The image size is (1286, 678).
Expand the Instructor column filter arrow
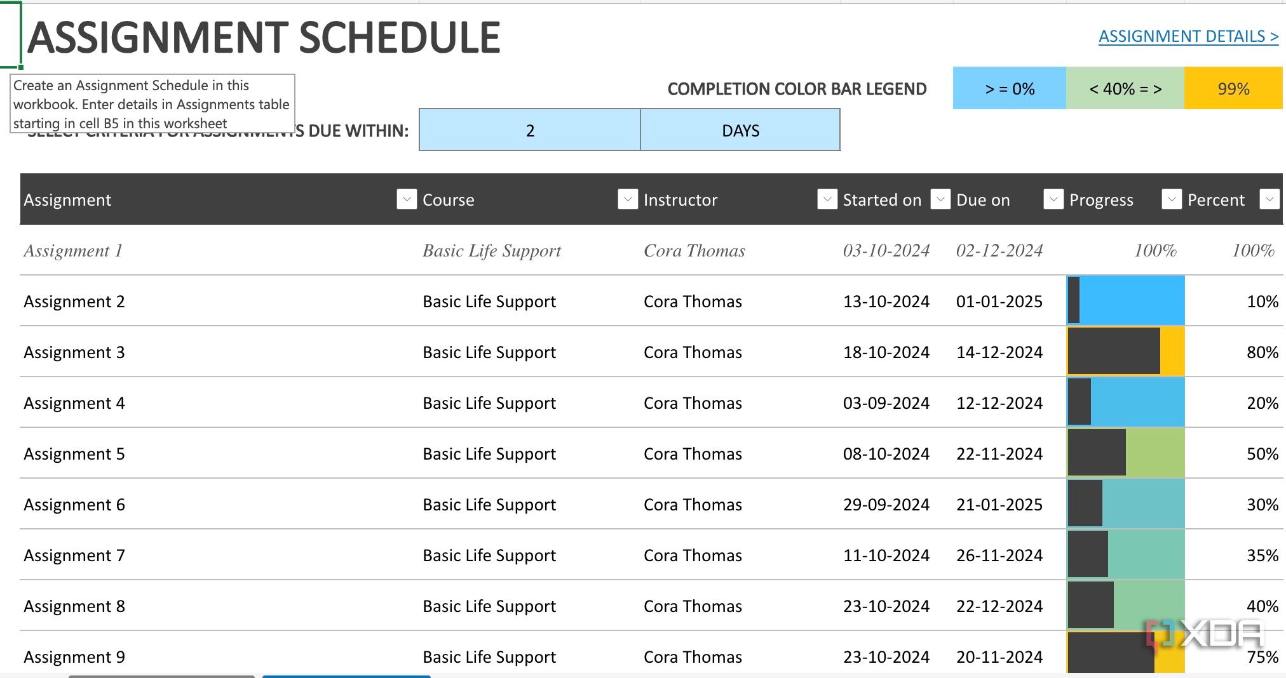coord(827,199)
